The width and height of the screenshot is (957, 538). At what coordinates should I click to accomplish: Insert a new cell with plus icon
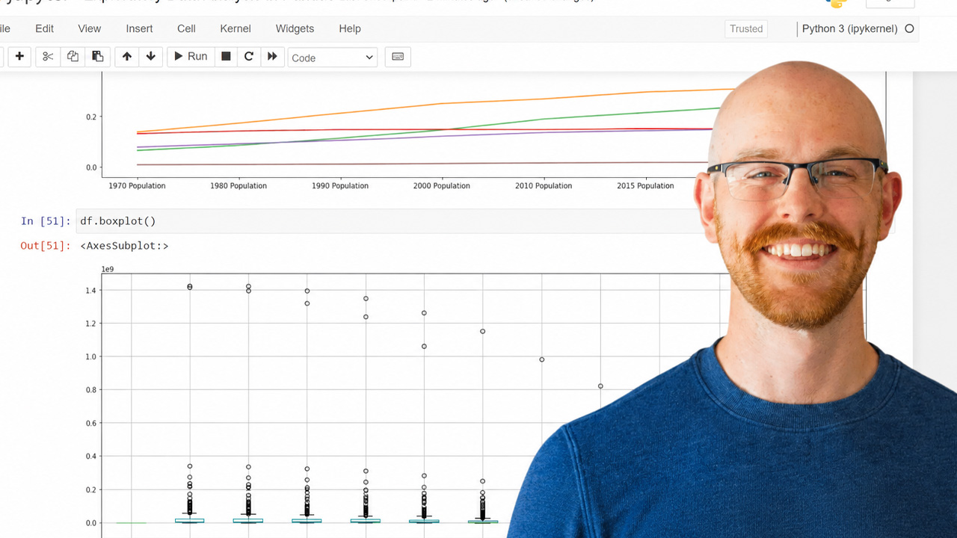coord(19,57)
